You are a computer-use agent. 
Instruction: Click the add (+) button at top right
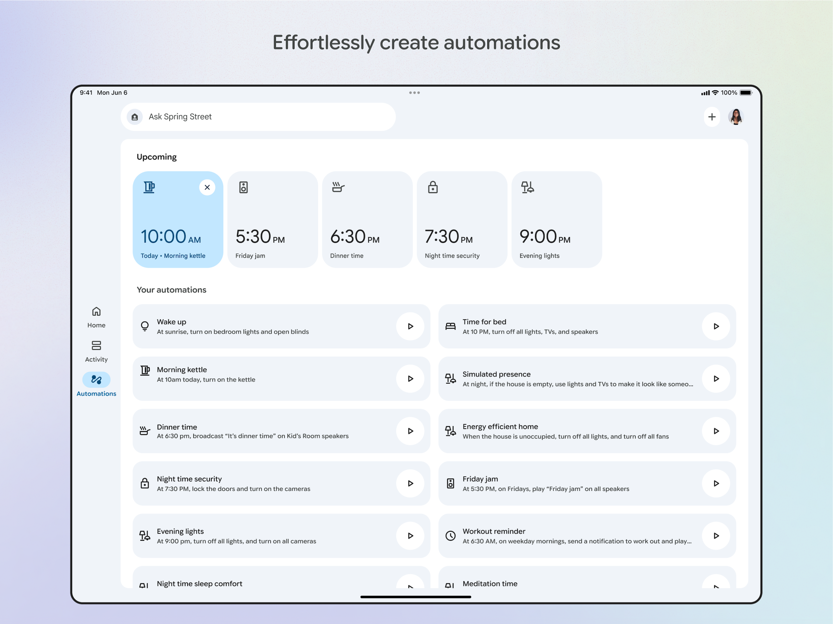712,117
